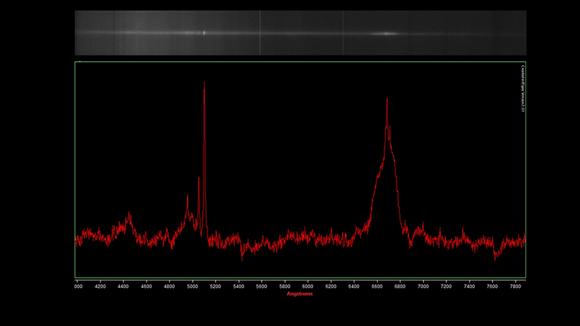Image resolution: width=580 pixels, height=326 pixels.
Task: Click the 7200 axis tick label
Action: point(446,286)
